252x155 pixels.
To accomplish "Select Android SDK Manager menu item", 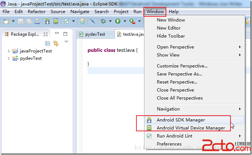I will pos(194,120).
